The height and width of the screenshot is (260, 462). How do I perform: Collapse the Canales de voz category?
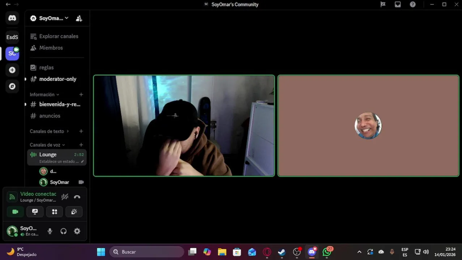[47, 145]
